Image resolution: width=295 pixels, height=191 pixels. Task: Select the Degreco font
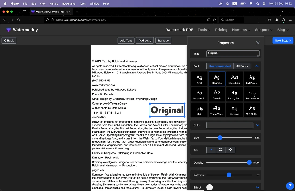click(x=217, y=78)
